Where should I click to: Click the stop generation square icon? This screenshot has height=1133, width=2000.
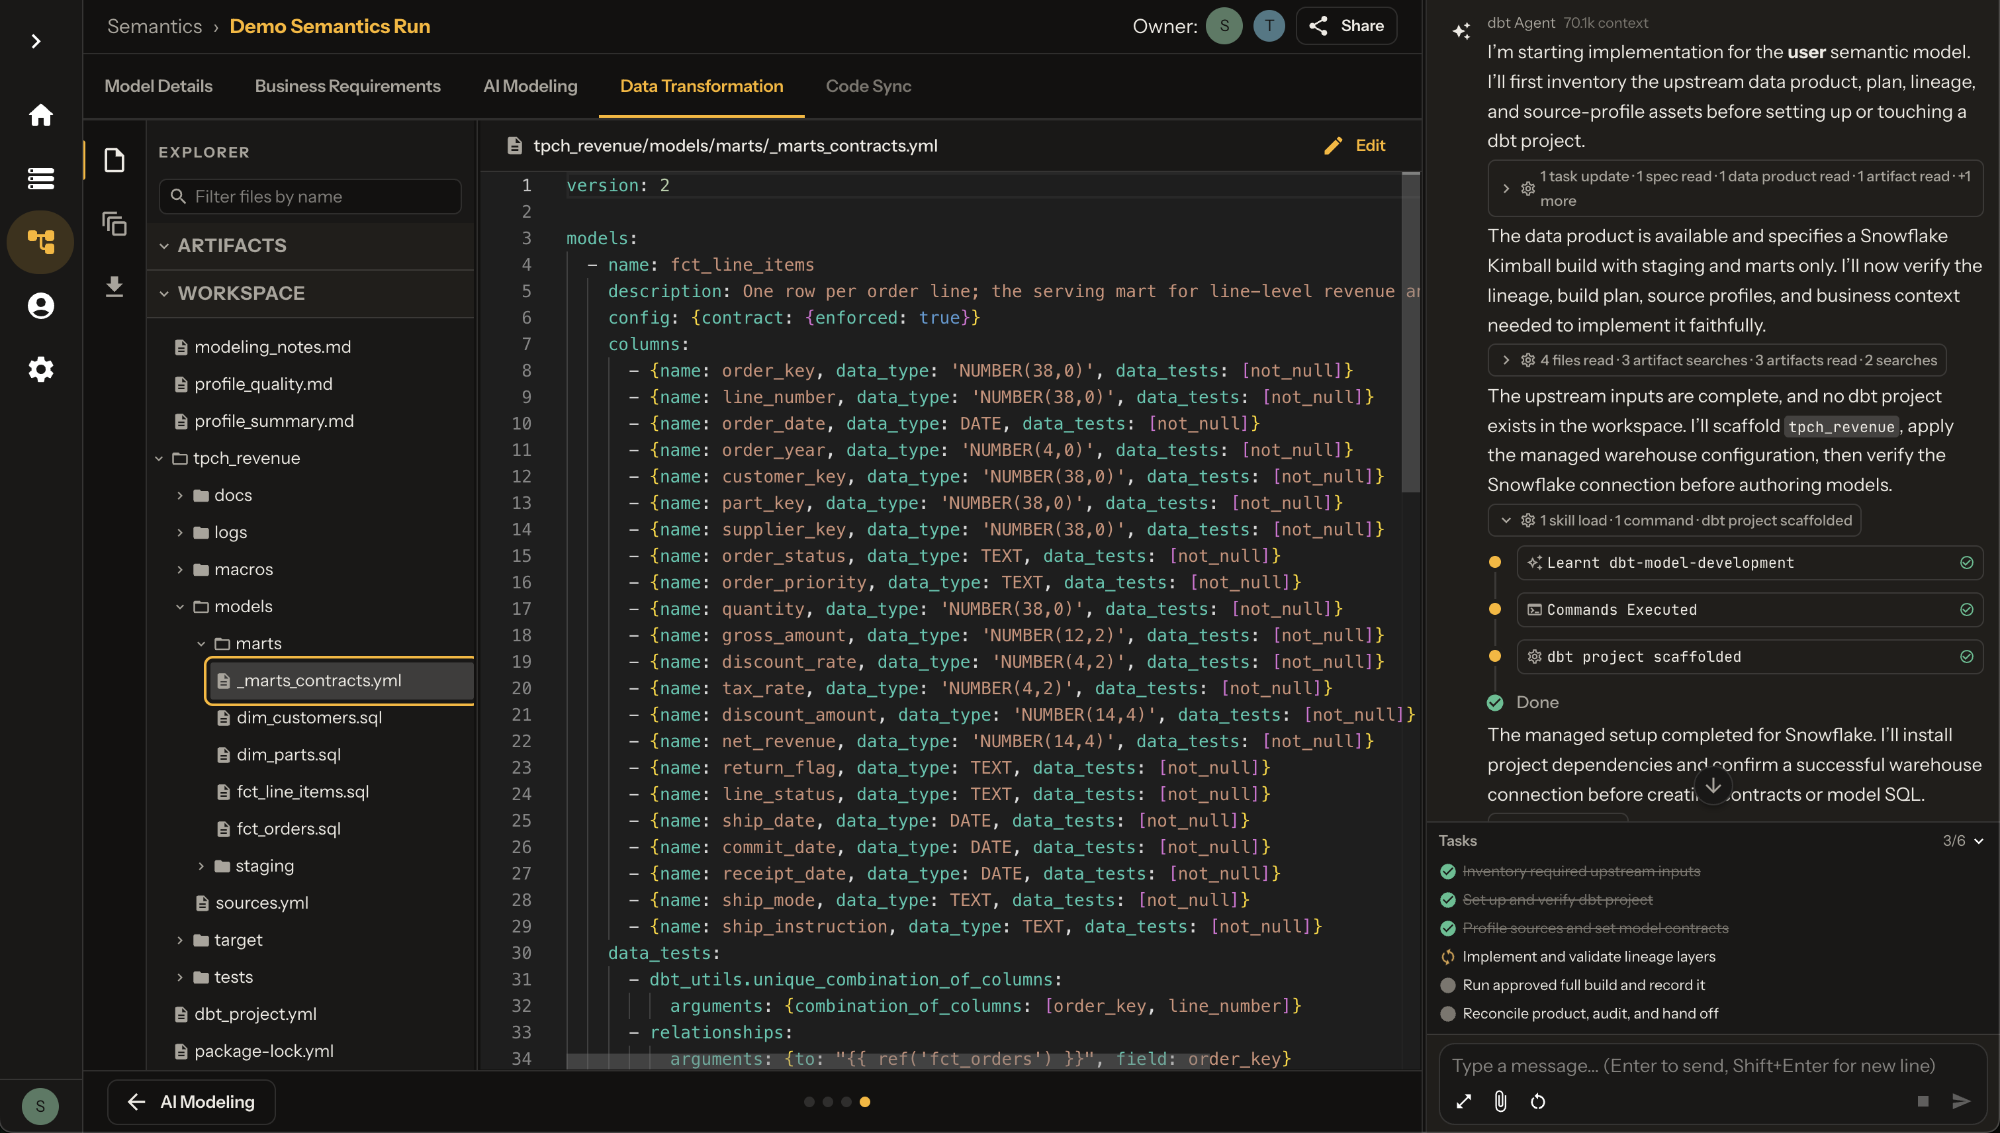1923,1101
